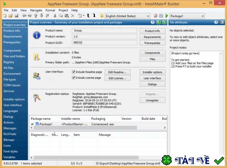227x168 pixels.
Task: Click the Edit License... button
Action: point(117,78)
